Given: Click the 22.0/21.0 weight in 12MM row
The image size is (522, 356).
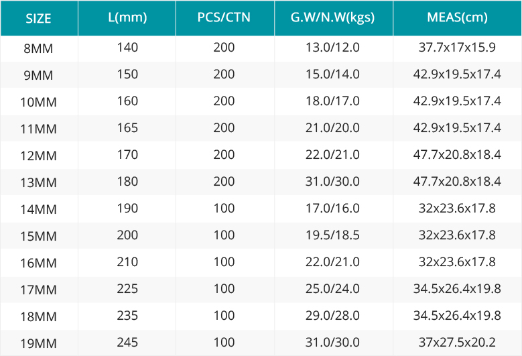Looking at the screenshot, I should (x=333, y=155).
